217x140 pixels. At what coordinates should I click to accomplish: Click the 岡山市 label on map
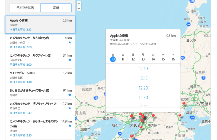91,121
